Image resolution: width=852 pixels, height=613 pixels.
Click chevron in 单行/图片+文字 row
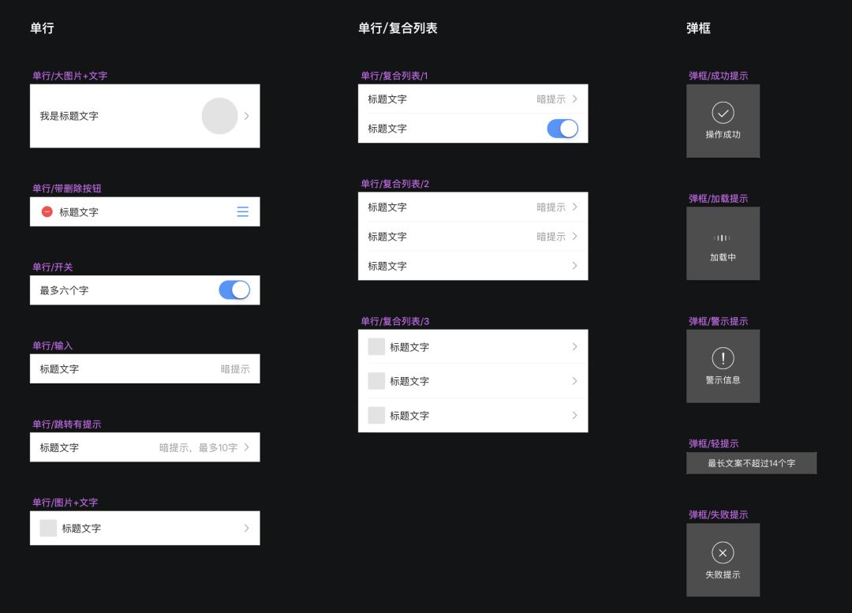click(x=247, y=528)
